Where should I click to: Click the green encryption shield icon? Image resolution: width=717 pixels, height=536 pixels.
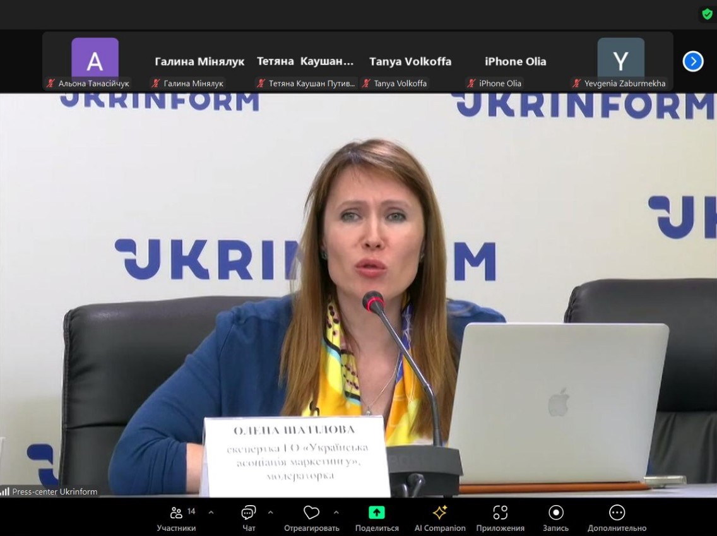pyautogui.click(x=707, y=14)
